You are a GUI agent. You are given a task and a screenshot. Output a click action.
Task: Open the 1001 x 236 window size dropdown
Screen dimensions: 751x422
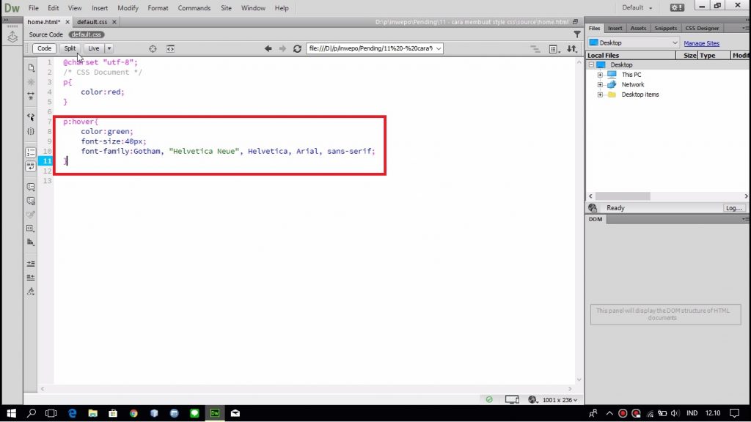(x=560, y=399)
